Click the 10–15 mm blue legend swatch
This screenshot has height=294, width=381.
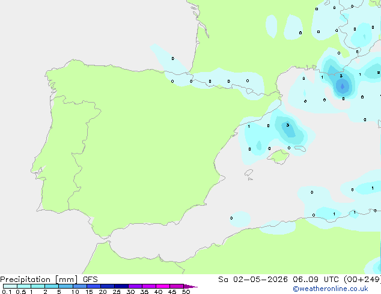click(80, 286)
